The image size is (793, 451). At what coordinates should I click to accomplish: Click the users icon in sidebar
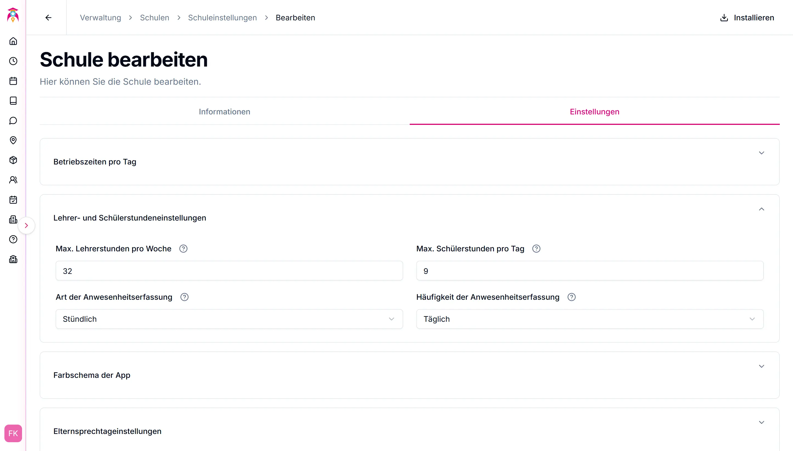pyautogui.click(x=13, y=180)
